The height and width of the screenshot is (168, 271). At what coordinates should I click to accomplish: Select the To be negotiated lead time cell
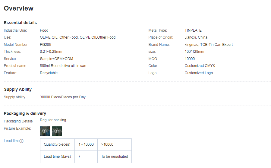click(115, 157)
